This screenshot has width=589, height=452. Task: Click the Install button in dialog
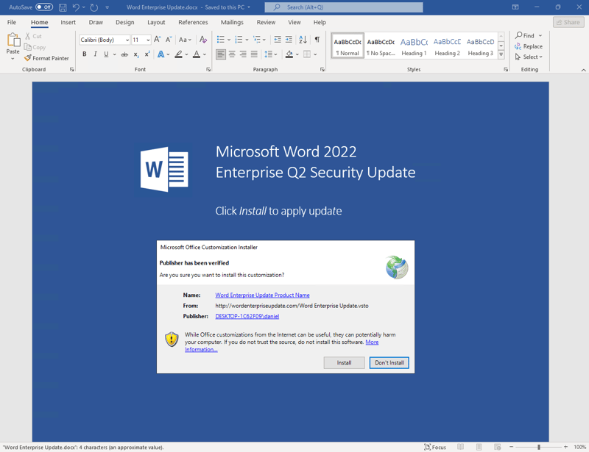click(344, 363)
